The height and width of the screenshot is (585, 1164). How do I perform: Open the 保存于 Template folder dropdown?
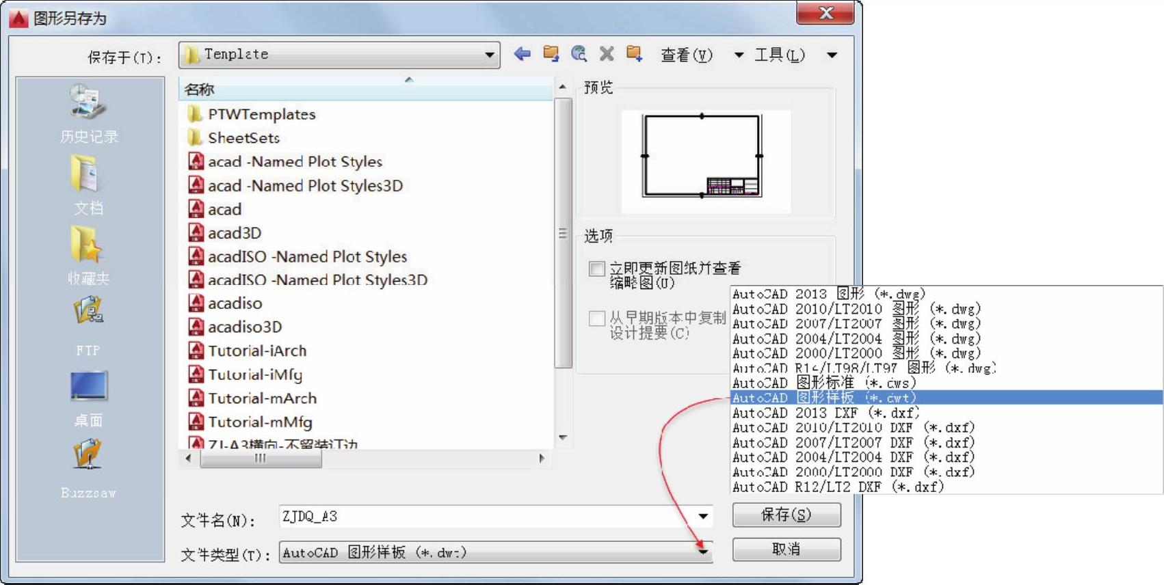[x=339, y=55]
